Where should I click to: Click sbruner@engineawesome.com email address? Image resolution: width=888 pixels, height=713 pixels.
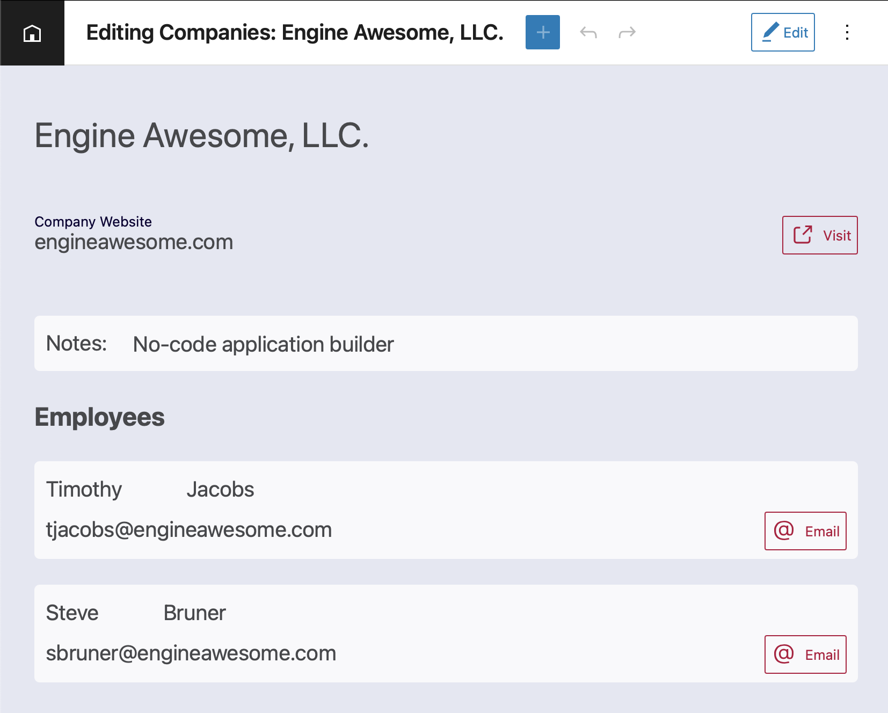point(191,653)
